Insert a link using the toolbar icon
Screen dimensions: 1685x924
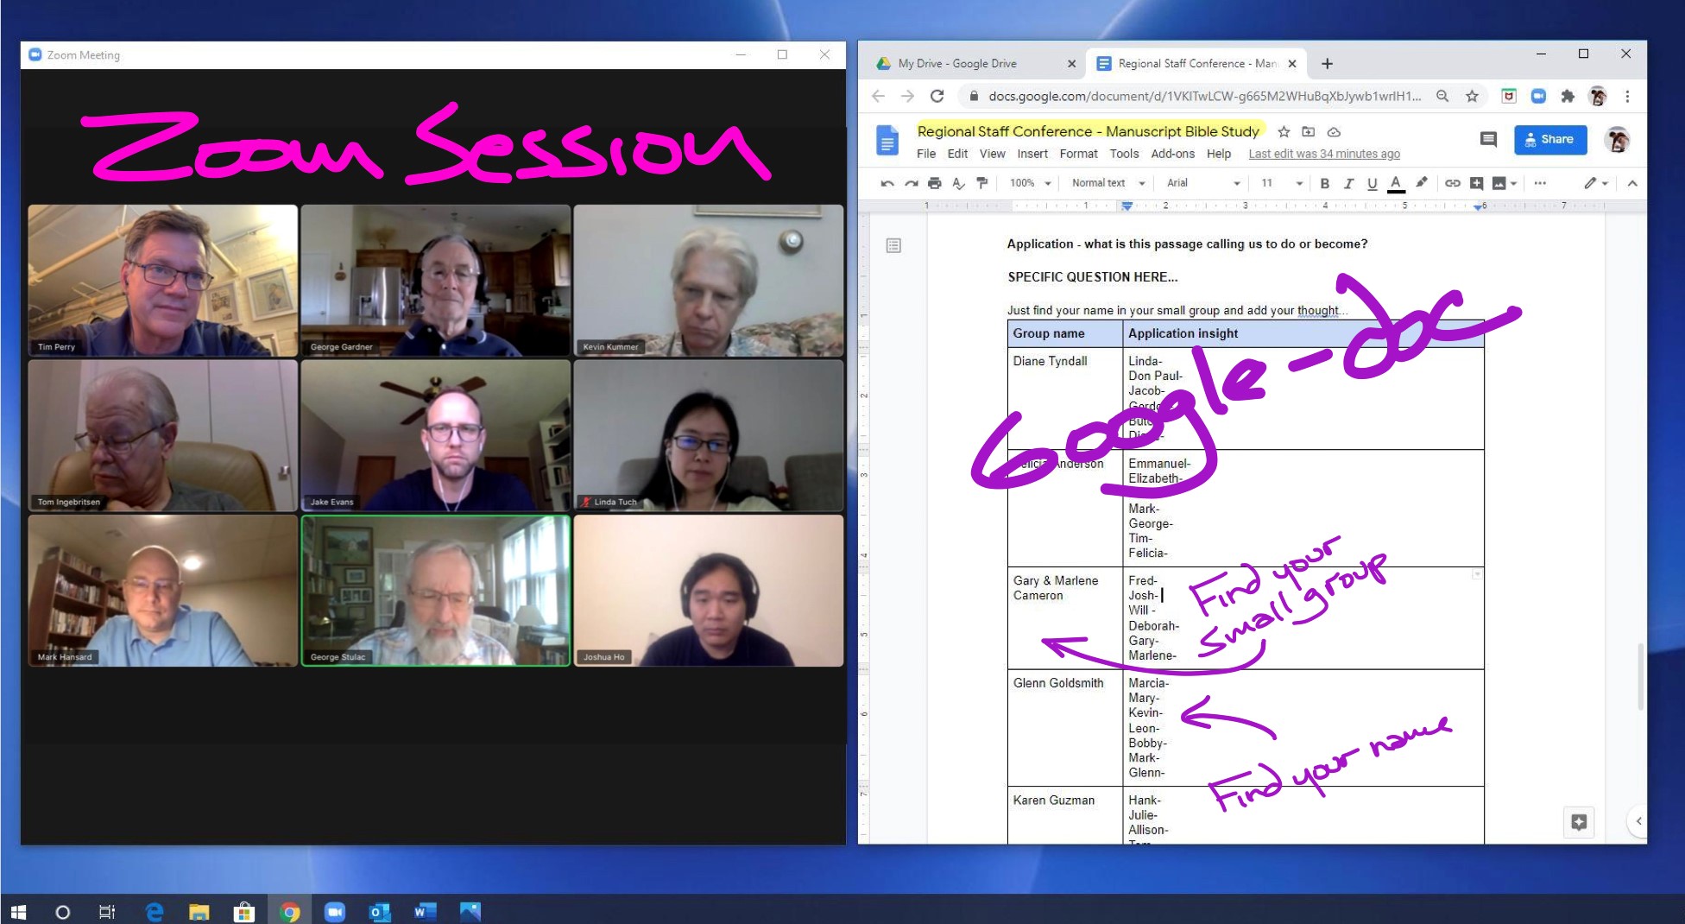pos(1453,183)
